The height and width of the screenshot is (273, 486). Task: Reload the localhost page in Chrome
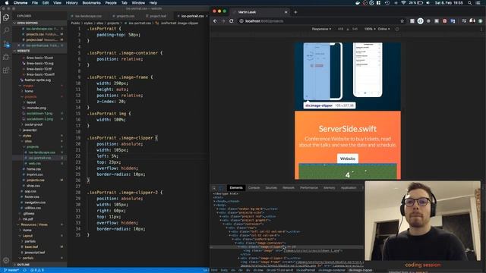coord(231,21)
